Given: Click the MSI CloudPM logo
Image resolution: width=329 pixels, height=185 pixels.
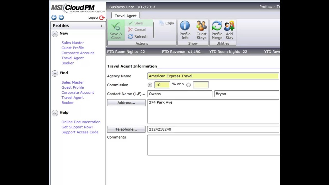Looking at the screenshot, I should pyautogui.click(x=78, y=8).
